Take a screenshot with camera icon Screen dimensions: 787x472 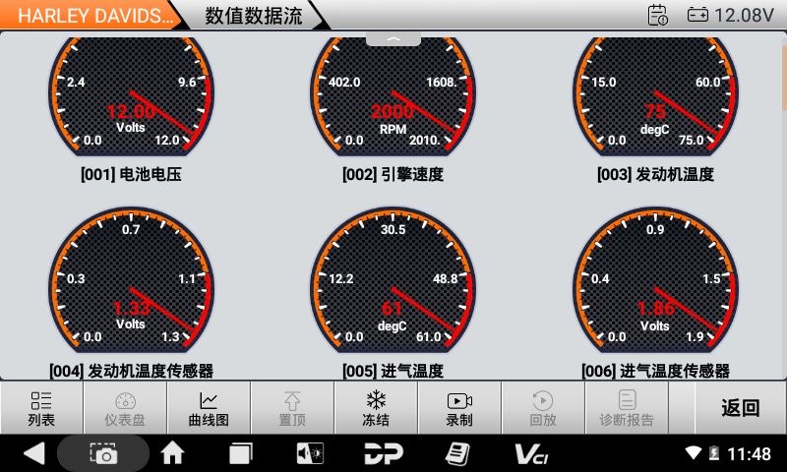click(103, 453)
